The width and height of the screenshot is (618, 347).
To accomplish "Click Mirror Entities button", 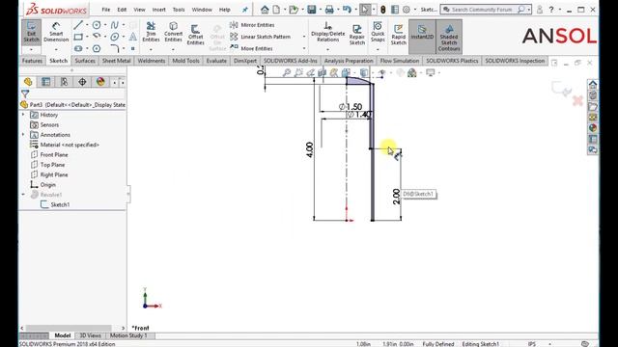I will point(252,25).
